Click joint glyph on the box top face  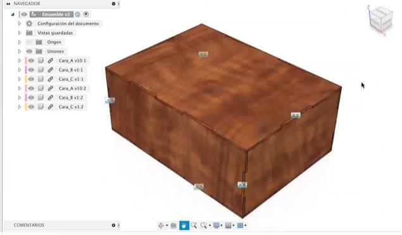pyautogui.click(x=203, y=54)
